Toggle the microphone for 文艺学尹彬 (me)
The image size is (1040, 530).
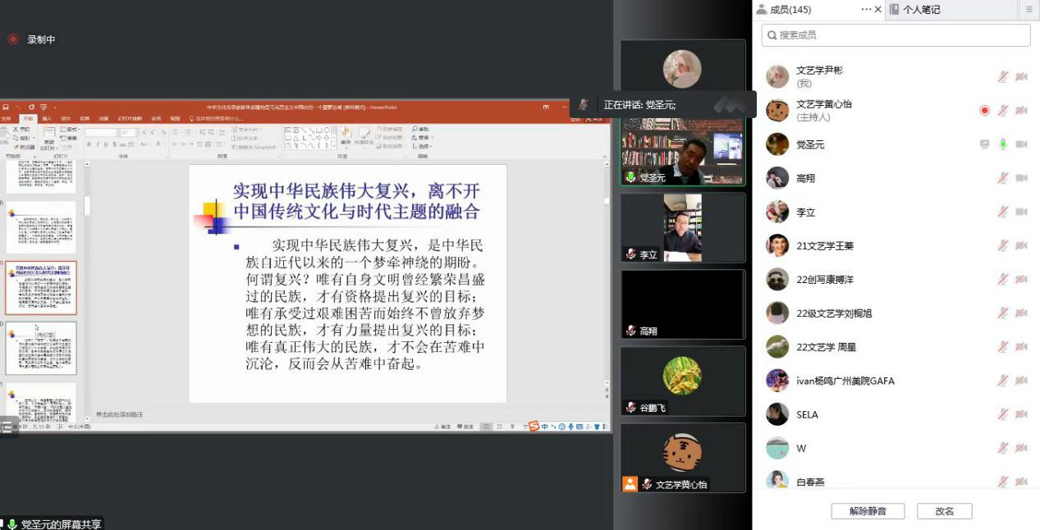(1002, 77)
